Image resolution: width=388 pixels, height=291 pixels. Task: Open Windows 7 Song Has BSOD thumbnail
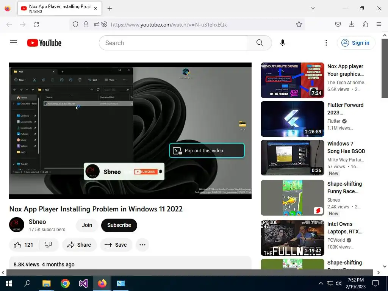pos(292,157)
